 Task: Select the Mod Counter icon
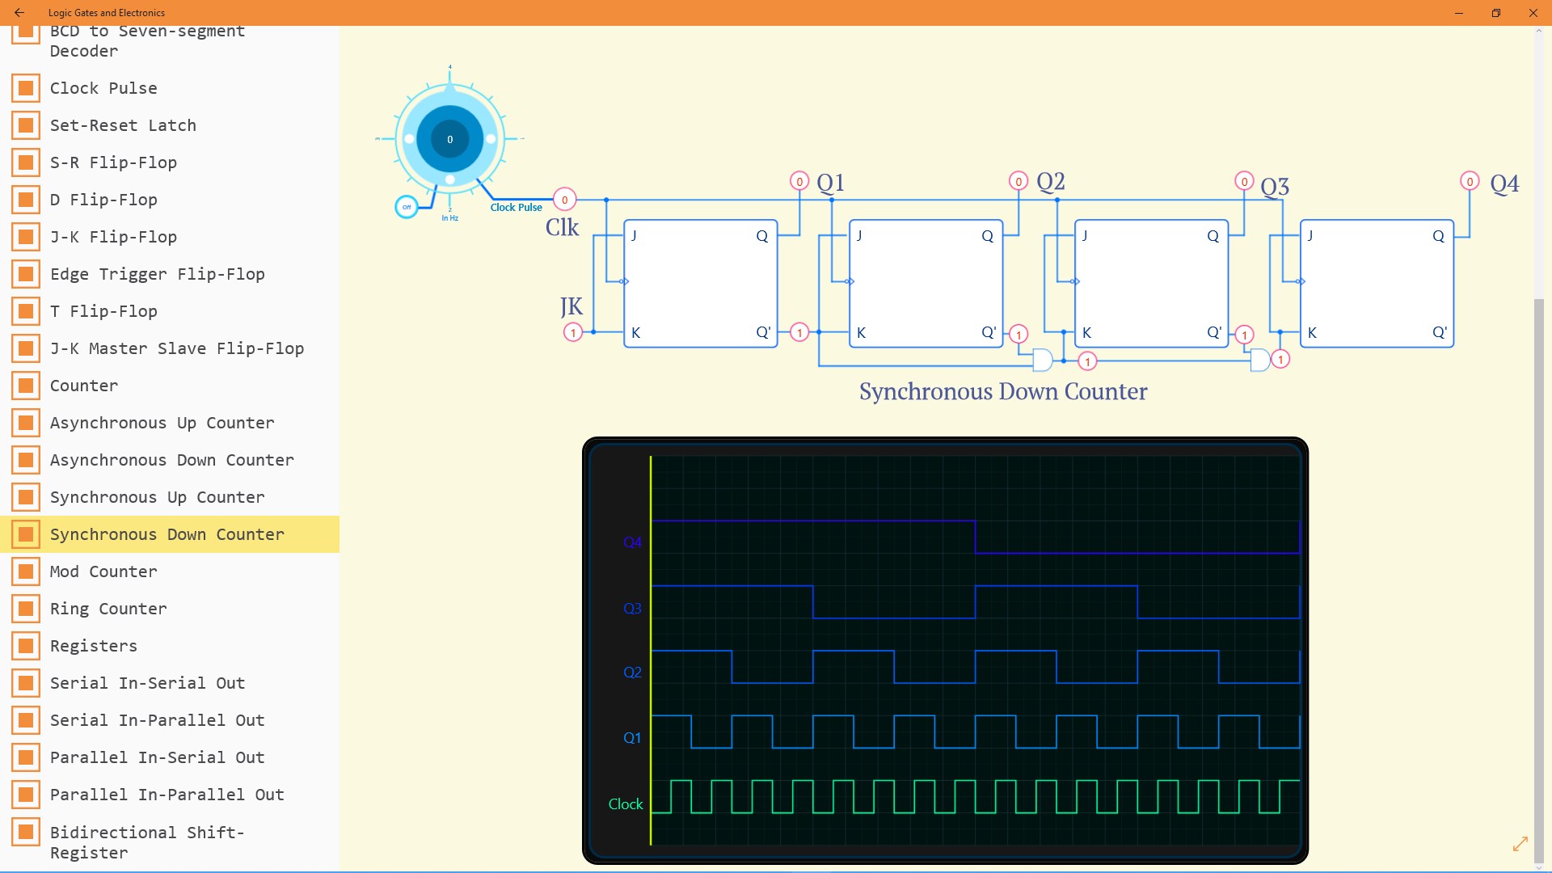[26, 571]
